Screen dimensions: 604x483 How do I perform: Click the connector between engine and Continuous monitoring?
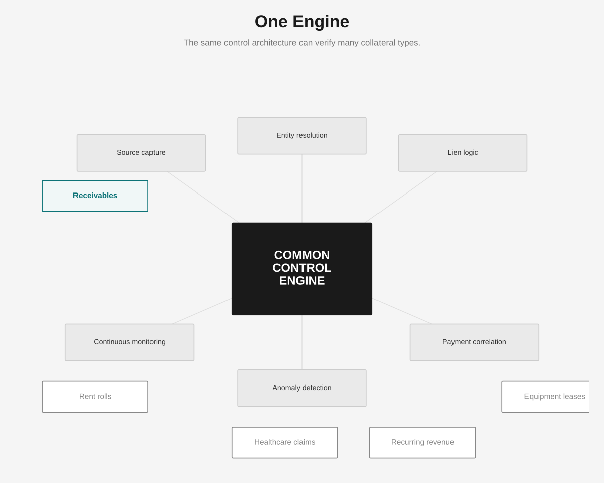point(202,311)
